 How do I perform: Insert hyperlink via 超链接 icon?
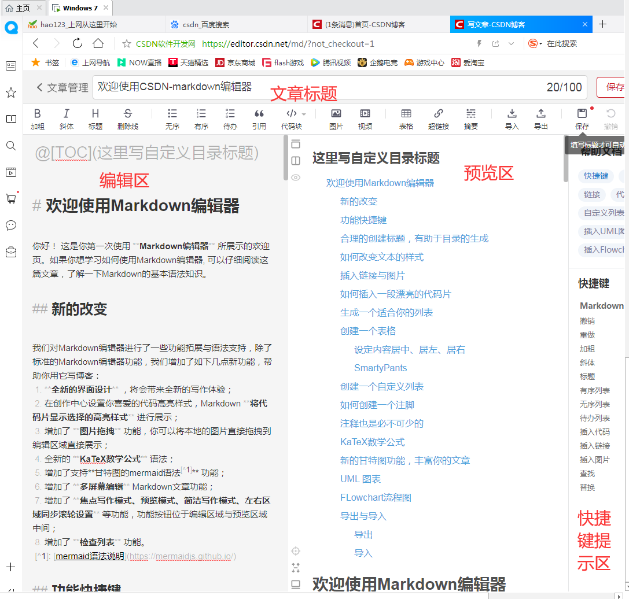439,119
